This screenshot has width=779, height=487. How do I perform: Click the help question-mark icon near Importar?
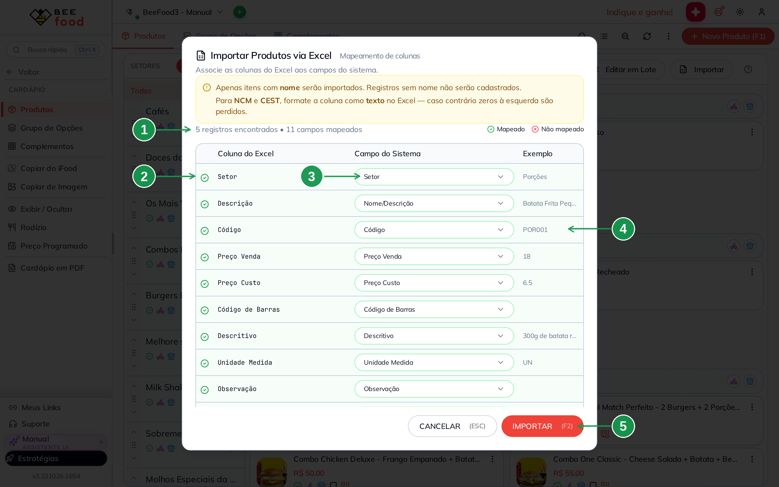coord(748,69)
